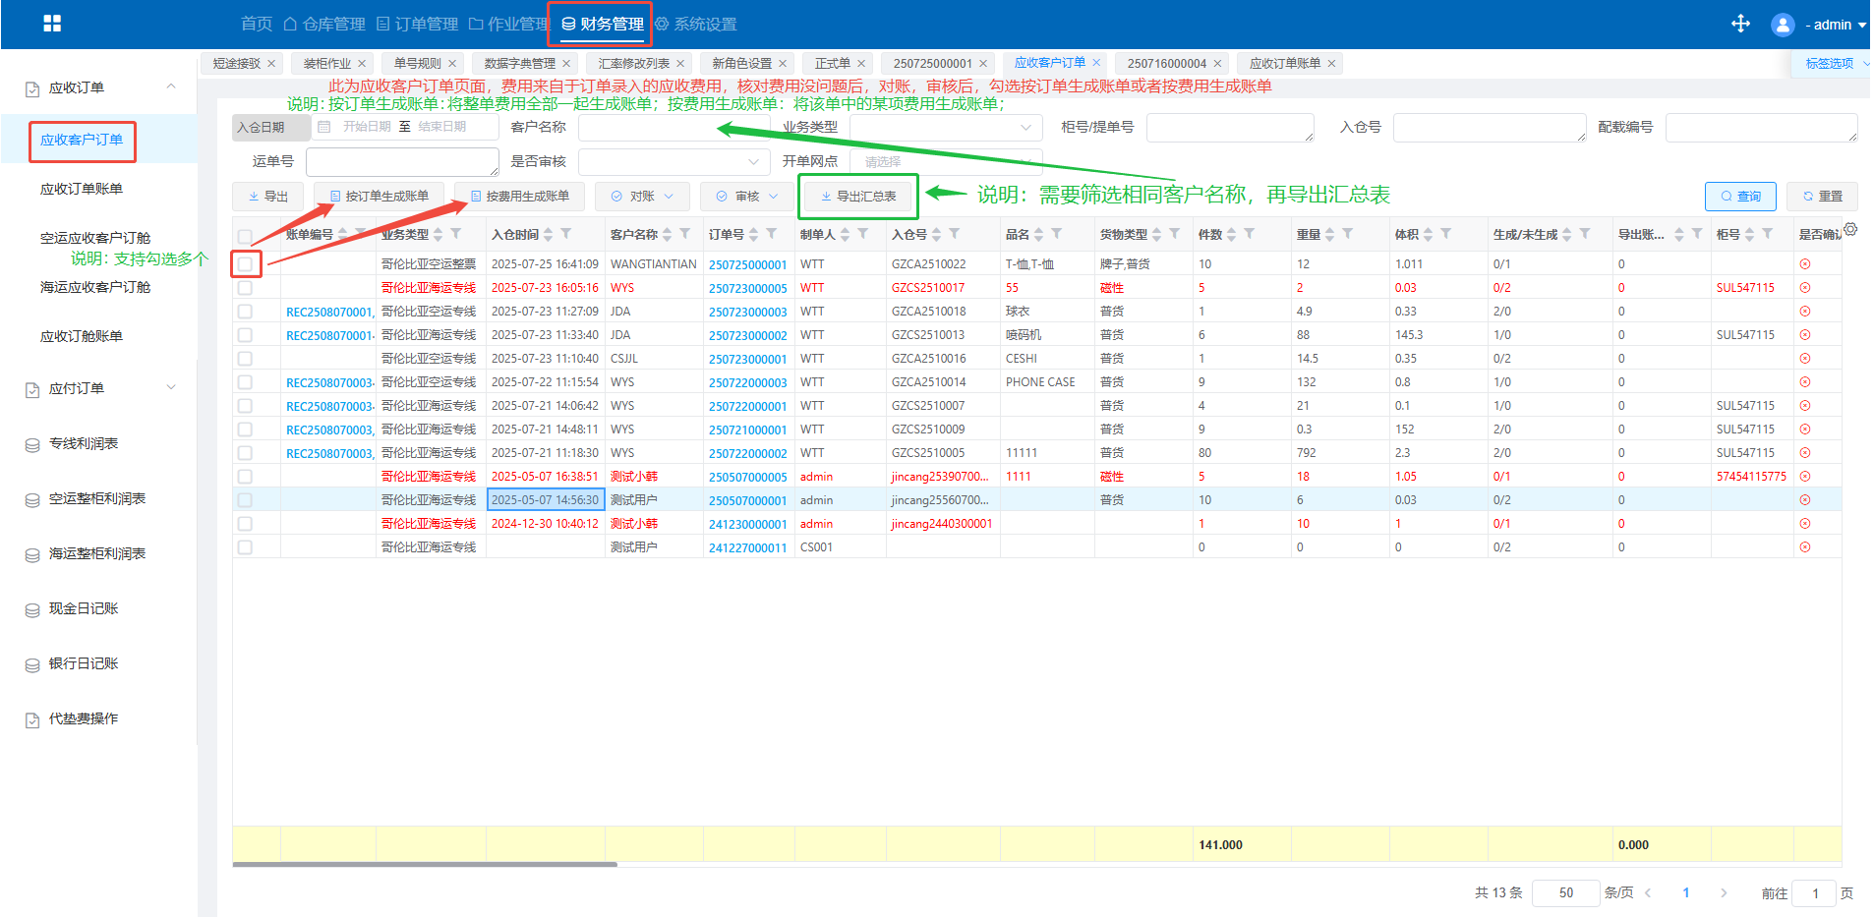
Task: Click red circle icon in first row
Action: tap(1804, 264)
